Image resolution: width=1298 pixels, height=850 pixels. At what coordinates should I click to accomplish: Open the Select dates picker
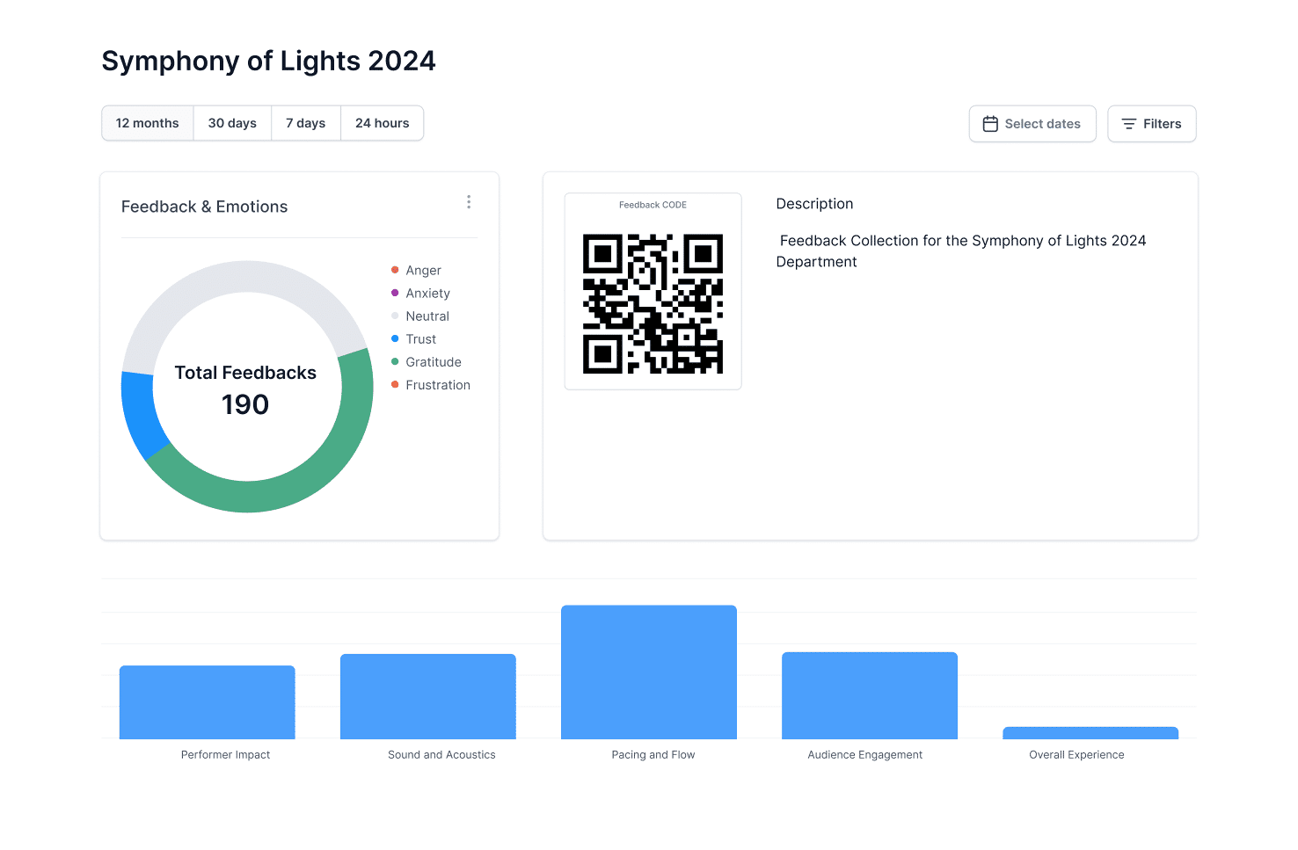1032,124
